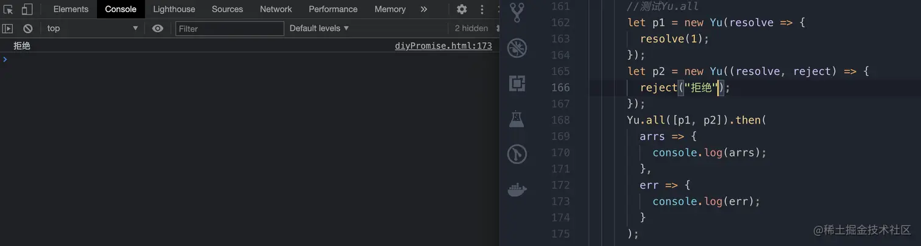Open the 'top' JavaScript context dropdown

tap(93, 28)
